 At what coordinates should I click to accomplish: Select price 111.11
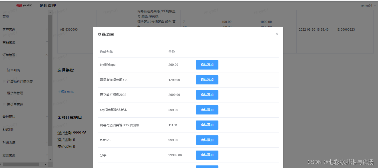pyautogui.click(x=173, y=125)
